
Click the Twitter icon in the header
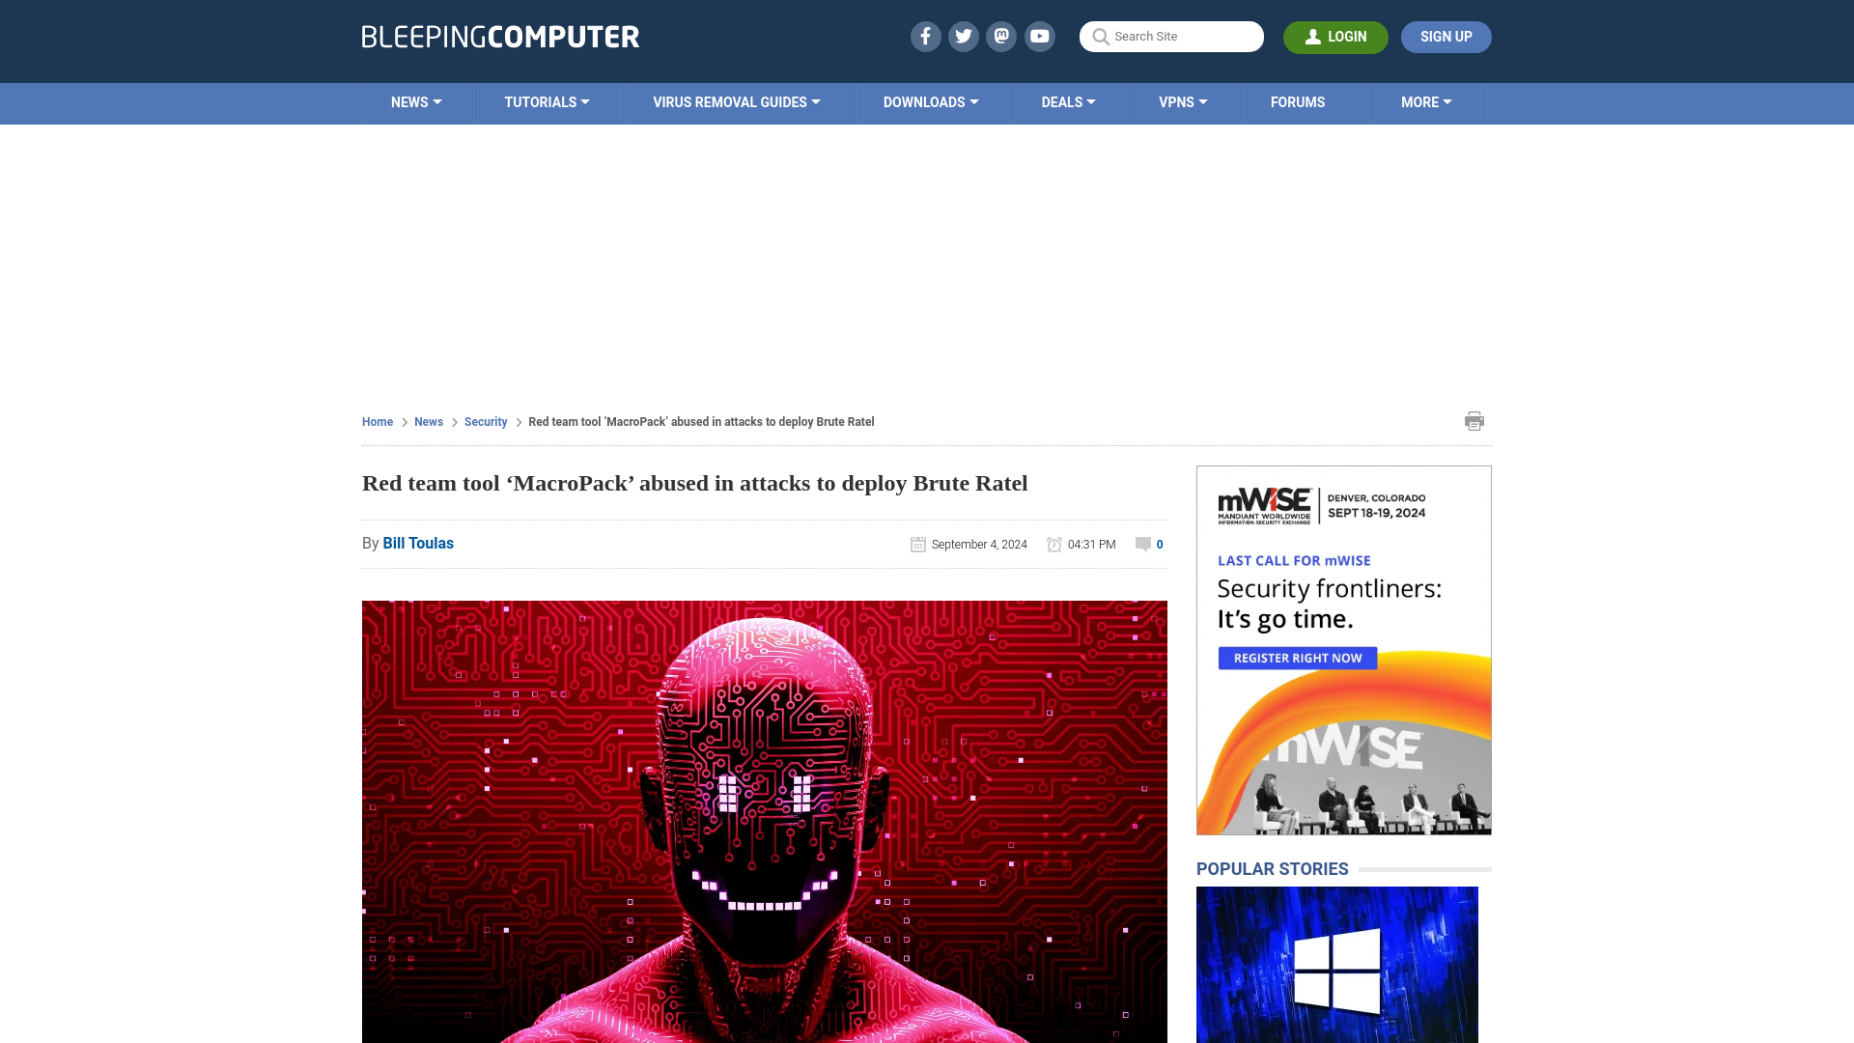[963, 36]
